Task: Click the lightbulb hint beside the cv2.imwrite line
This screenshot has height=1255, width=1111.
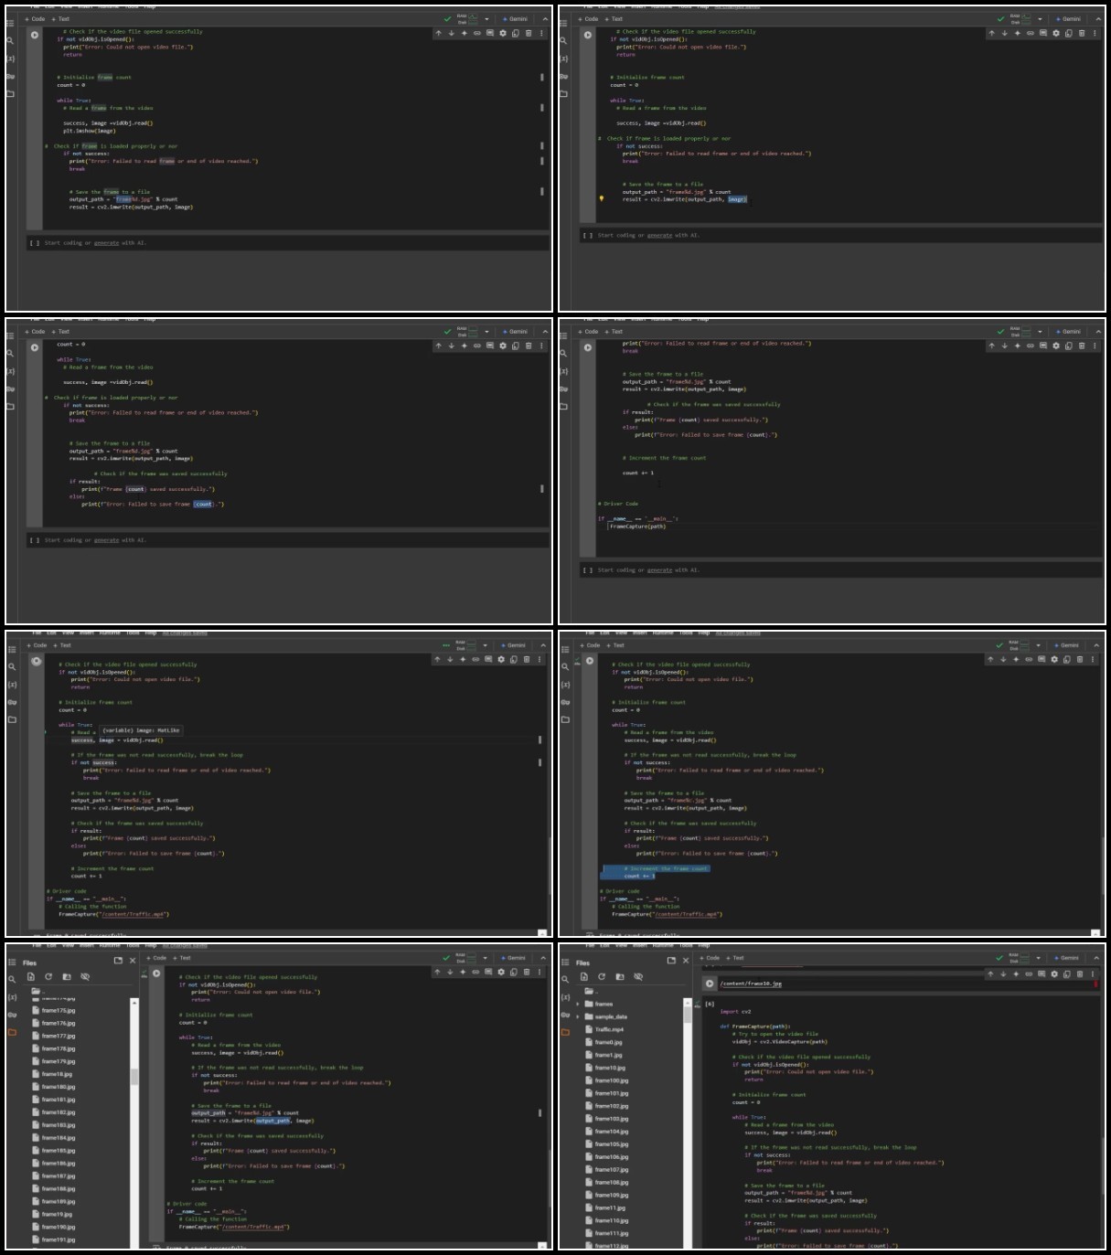Action: (x=601, y=197)
